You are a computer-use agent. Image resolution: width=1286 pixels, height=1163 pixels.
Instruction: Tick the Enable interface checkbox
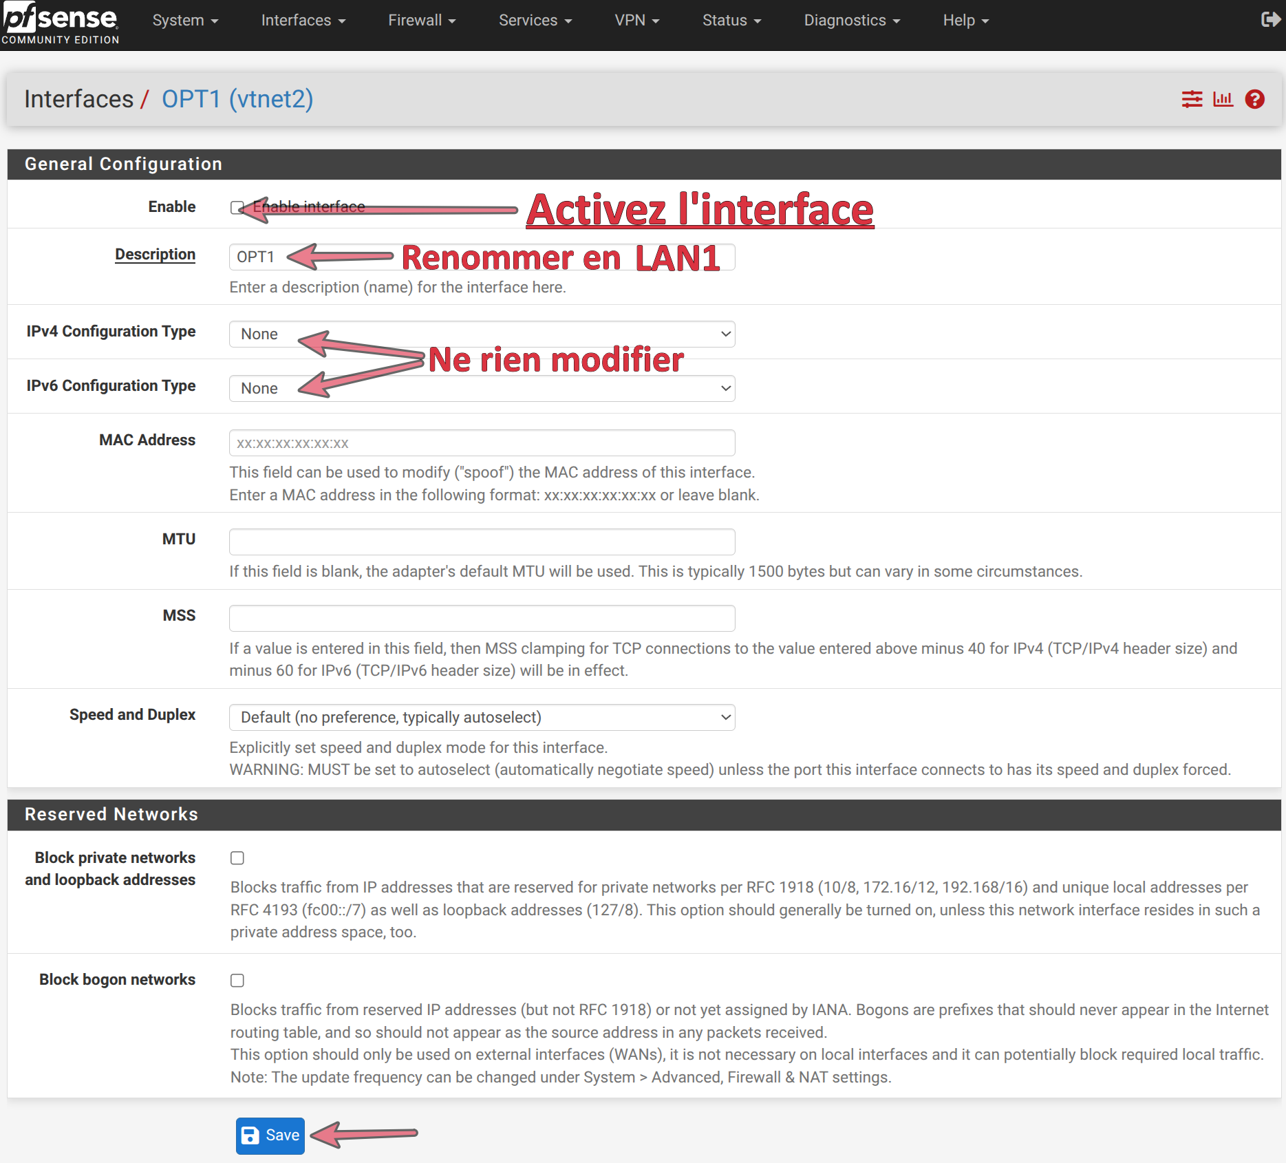click(237, 208)
